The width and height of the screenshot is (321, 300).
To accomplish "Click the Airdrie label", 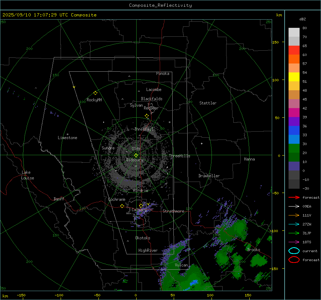I will [141, 190].
